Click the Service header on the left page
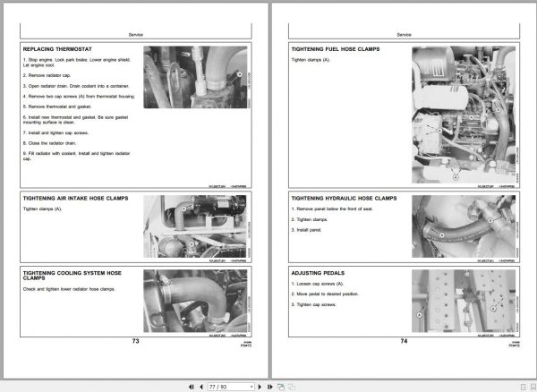Screen dimensions: 537x392 pyautogui.click(x=136, y=35)
